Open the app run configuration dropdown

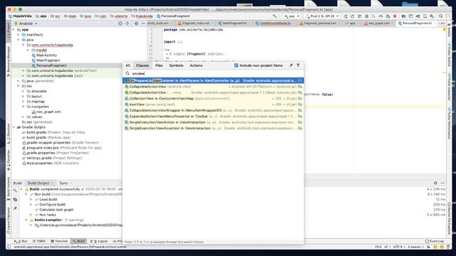coord(291,16)
